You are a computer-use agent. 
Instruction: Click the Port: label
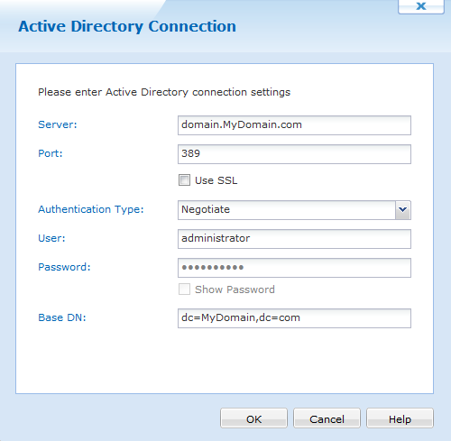point(51,153)
